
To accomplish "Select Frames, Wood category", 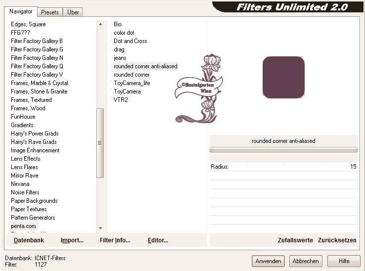I will [x=28, y=108].
